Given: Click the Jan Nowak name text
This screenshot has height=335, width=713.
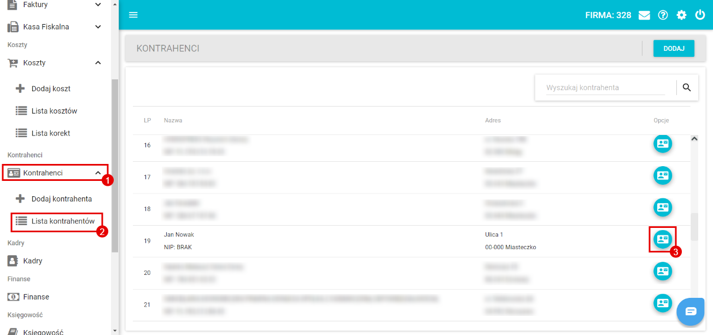Looking at the screenshot, I should (x=179, y=234).
